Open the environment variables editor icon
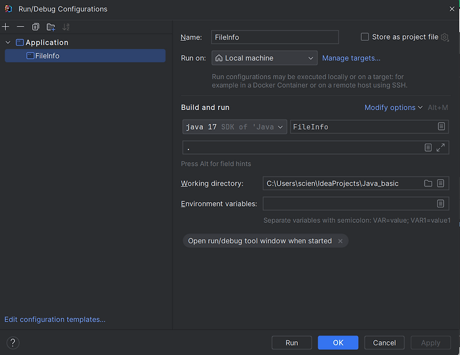 440,204
